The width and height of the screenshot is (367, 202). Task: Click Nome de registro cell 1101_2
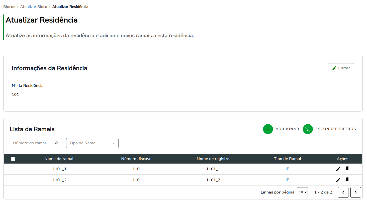coord(213,180)
